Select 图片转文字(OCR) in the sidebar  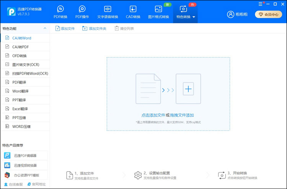click(25, 65)
